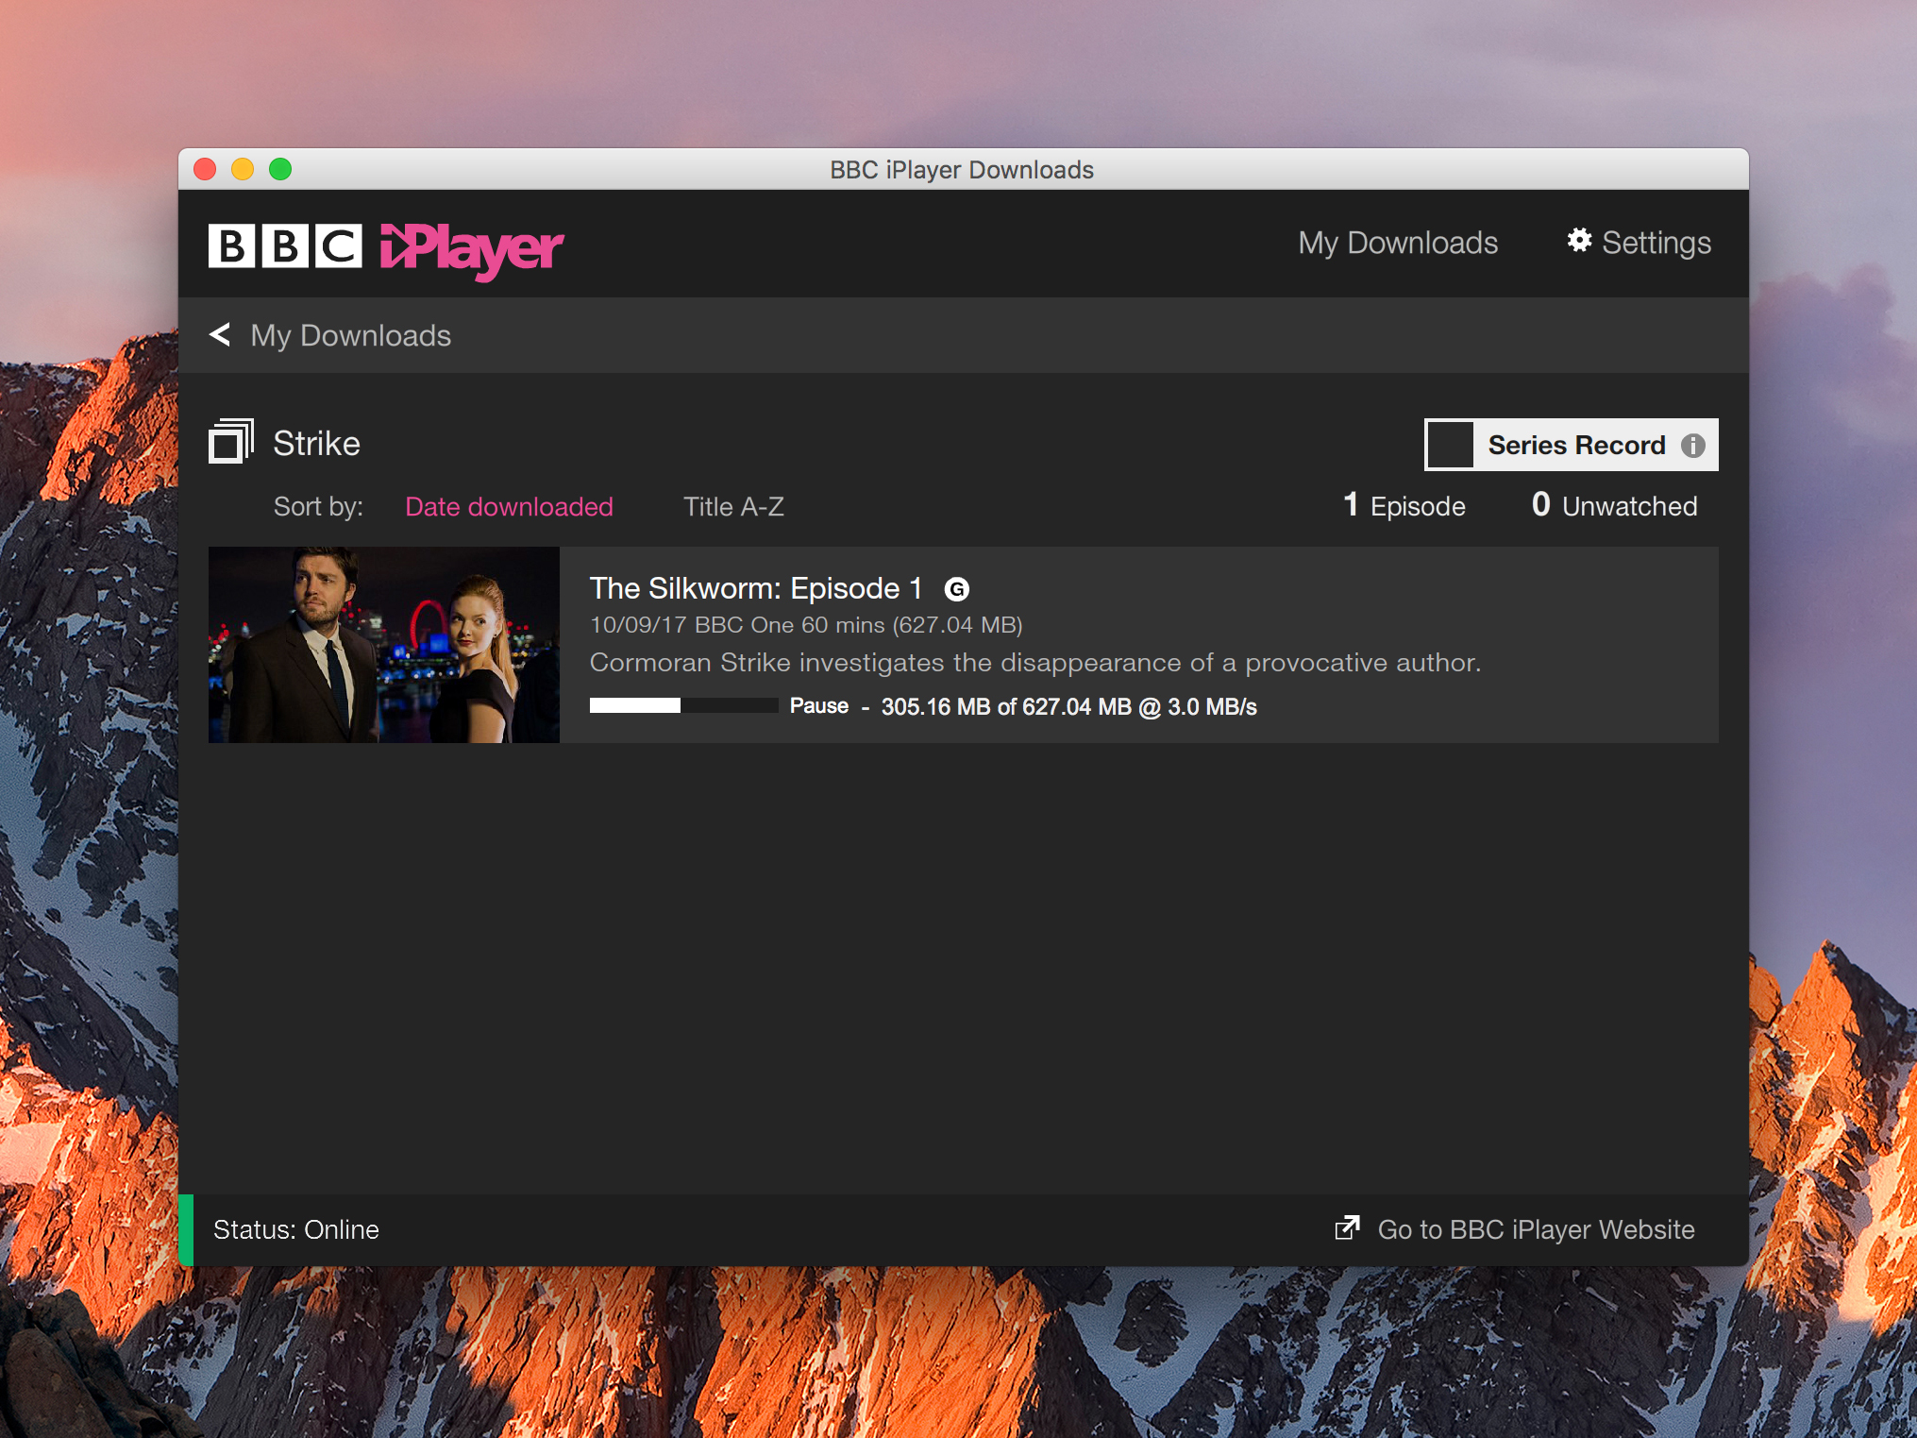The image size is (1917, 1438).
Task: Click the Status: Online indicator
Action: [x=295, y=1229]
